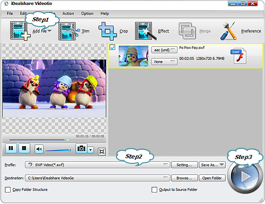Mute the preview speaker icon
This screenshot has width=265, height=204.
(39, 149)
